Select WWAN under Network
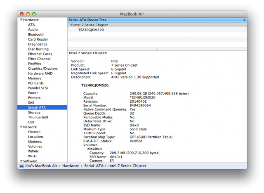264x193 pixels. [x=33, y=151]
